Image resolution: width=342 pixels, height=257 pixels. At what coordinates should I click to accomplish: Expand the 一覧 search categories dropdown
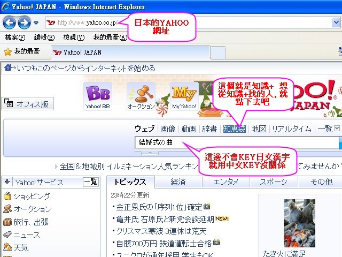[329, 128]
